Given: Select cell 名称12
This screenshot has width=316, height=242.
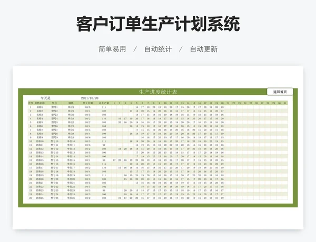Looking at the screenshot, I should pos(39,149).
